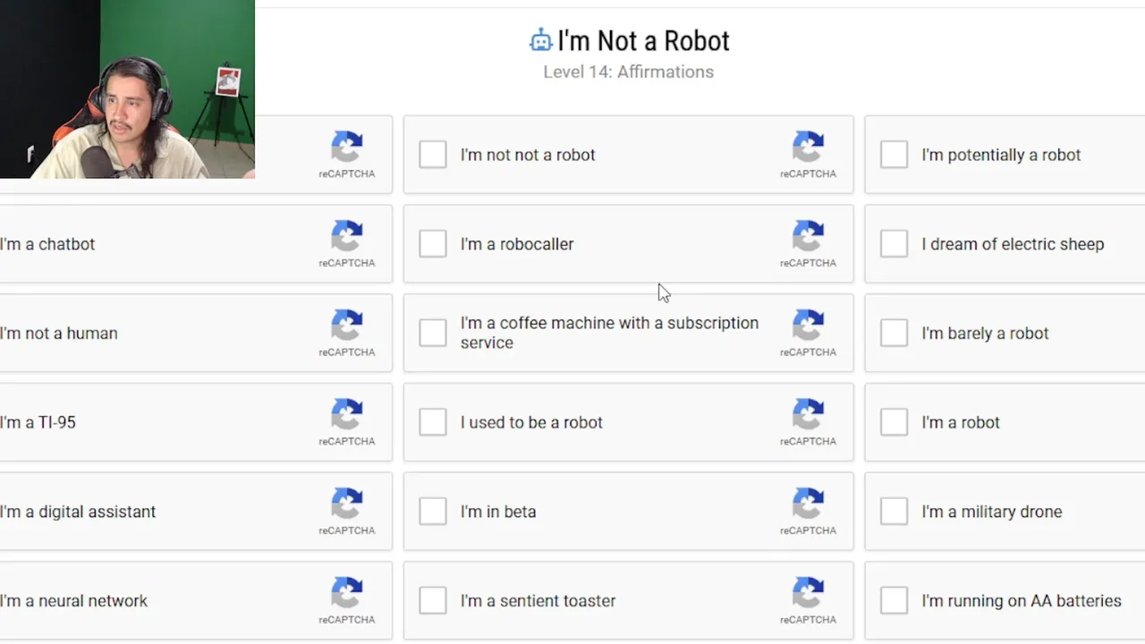Image resolution: width=1145 pixels, height=644 pixels.
Task: Click reCAPTCHA logo in 'I'm a sentient toaster' card
Action: pyautogui.click(x=808, y=594)
